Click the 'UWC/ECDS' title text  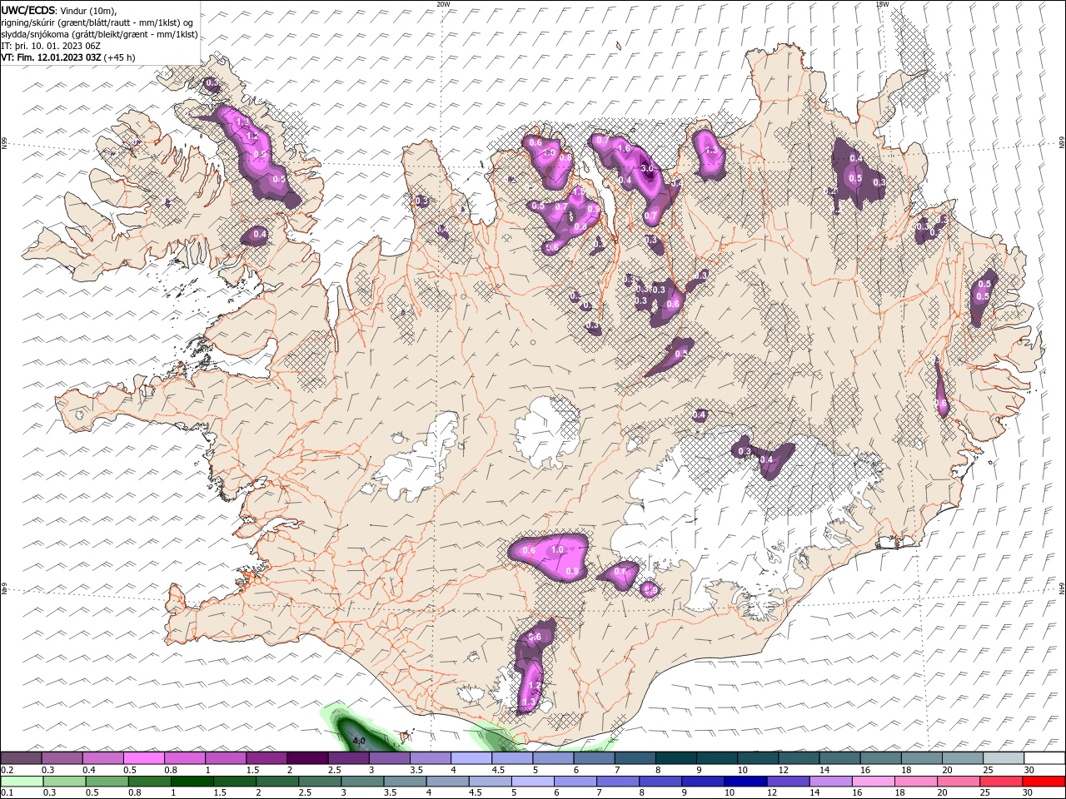click(27, 10)
